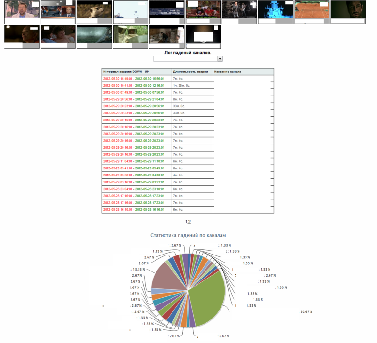
Task: Click the 'Статистика падений по каналам' chart title
Action: pos(188,235)
